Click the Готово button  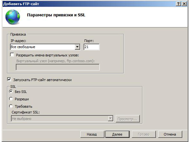[x=144, y=134]
